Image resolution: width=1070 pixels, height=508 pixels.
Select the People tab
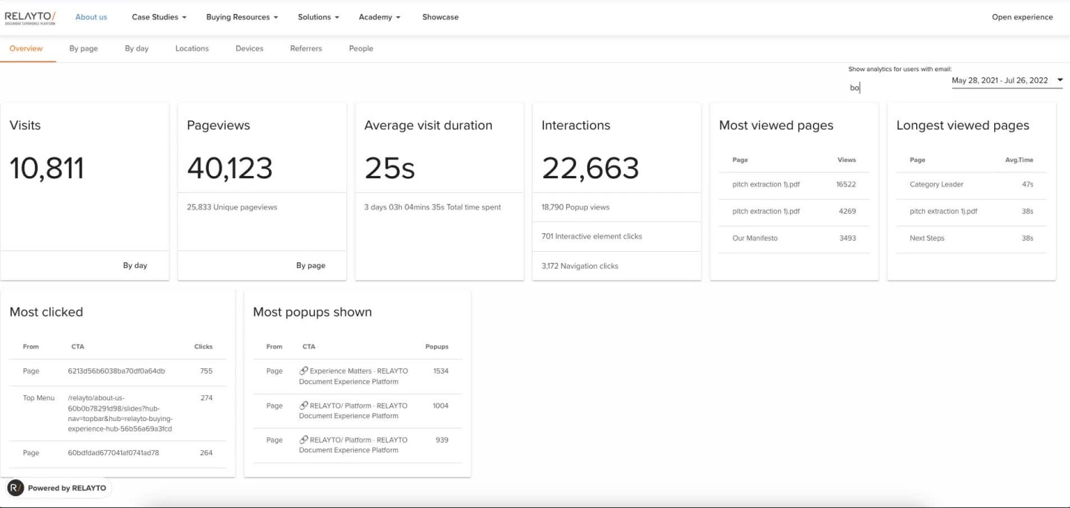coord(361,48)
